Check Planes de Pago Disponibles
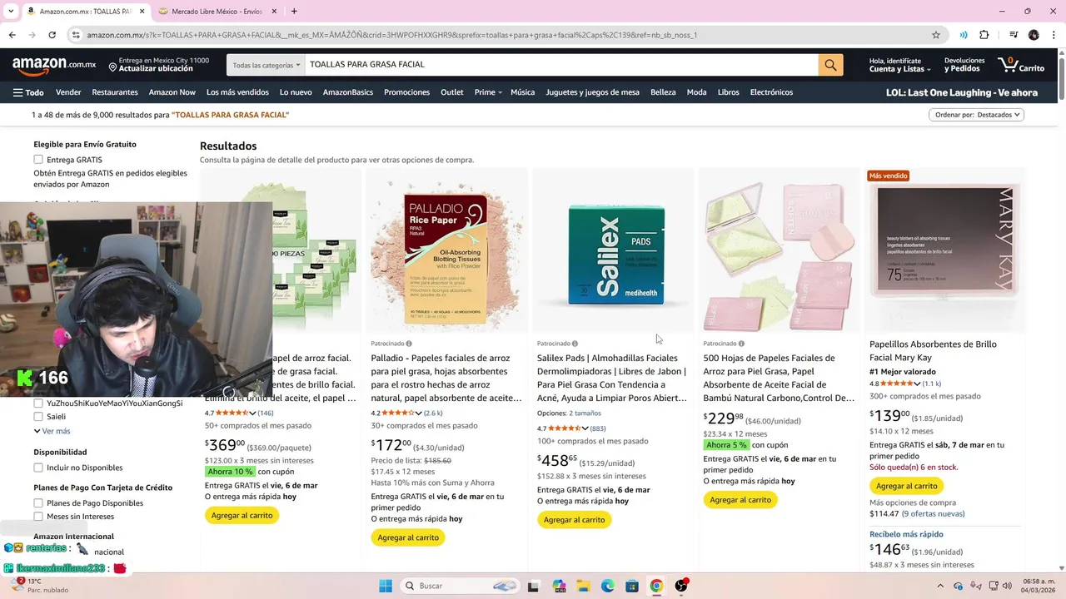The image size is (1066, 599). (x=38, y=503)
